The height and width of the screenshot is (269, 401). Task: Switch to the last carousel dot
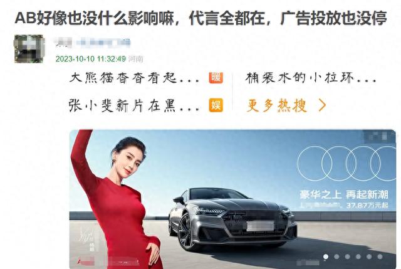coord(380,256)
